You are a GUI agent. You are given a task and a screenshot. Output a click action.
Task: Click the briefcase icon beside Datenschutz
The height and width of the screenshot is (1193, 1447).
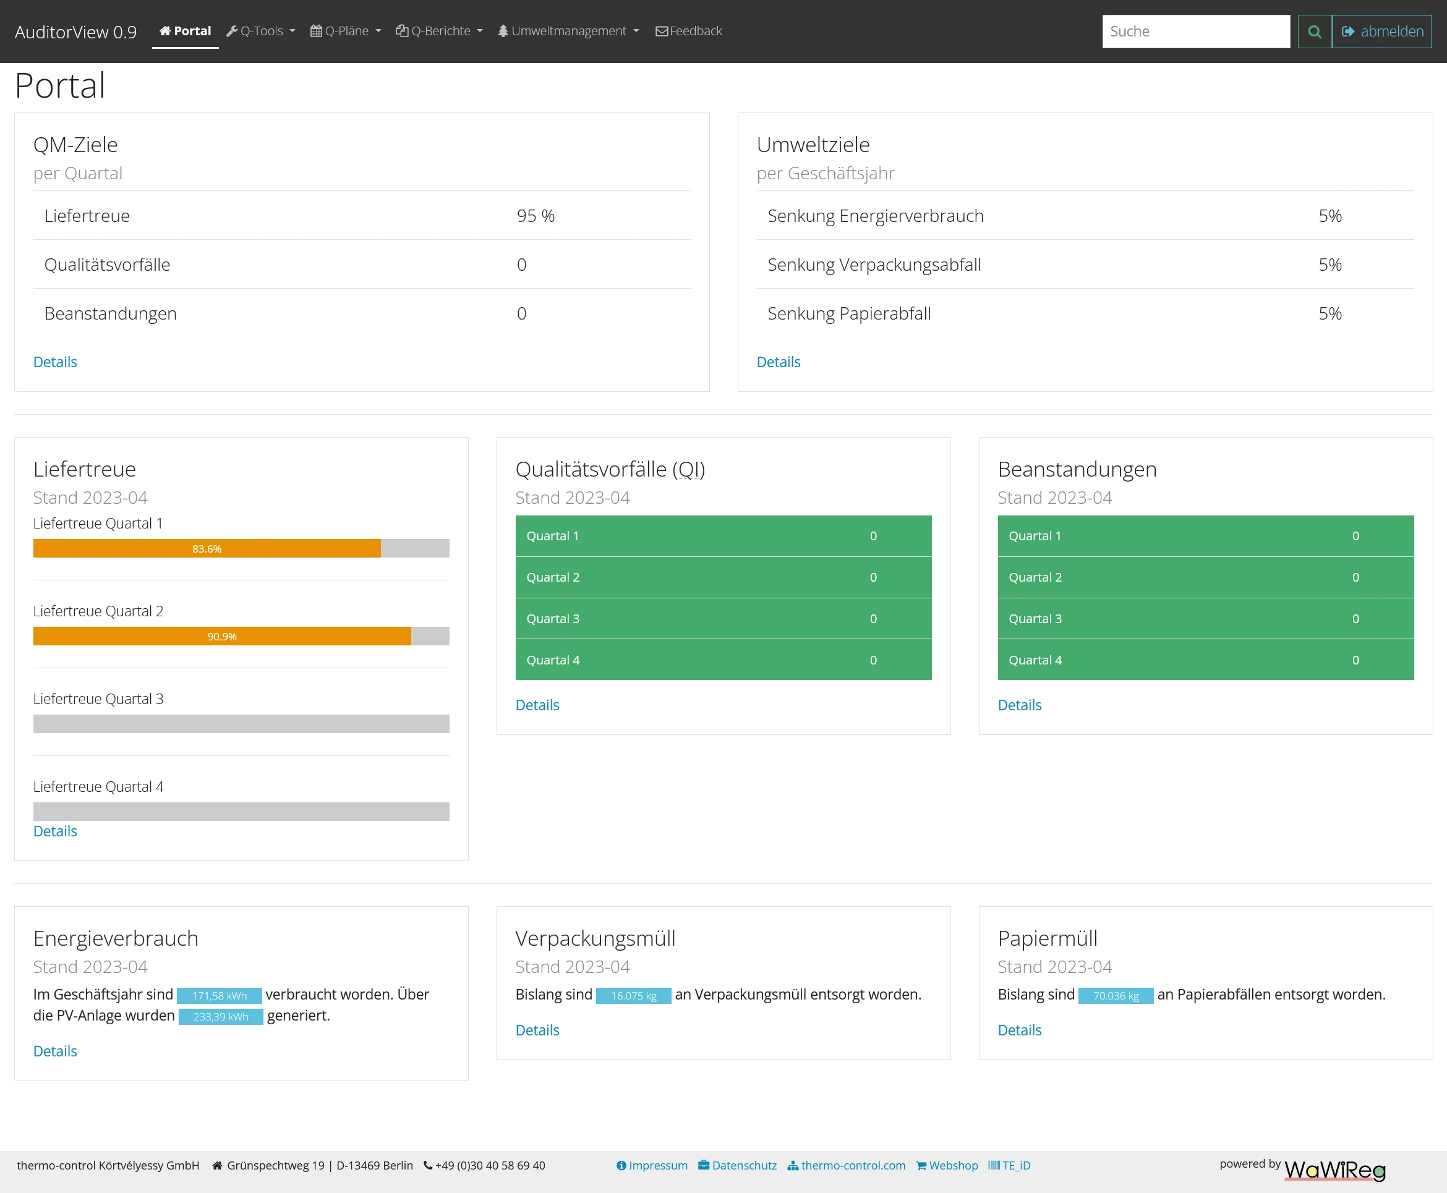(704, 1165)
